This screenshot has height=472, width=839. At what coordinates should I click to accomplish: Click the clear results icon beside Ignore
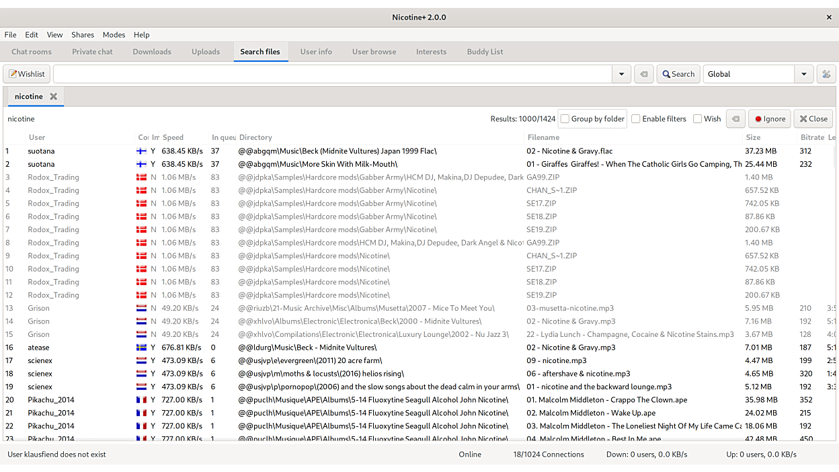735,119
